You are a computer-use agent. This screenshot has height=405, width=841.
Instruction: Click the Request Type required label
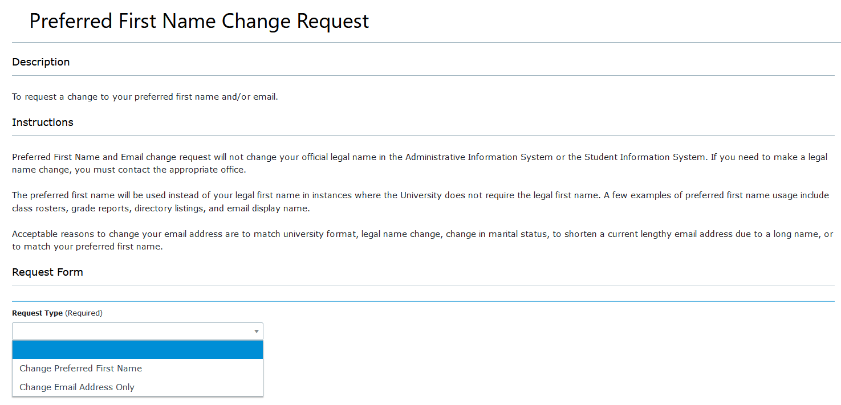pos(36,313)
